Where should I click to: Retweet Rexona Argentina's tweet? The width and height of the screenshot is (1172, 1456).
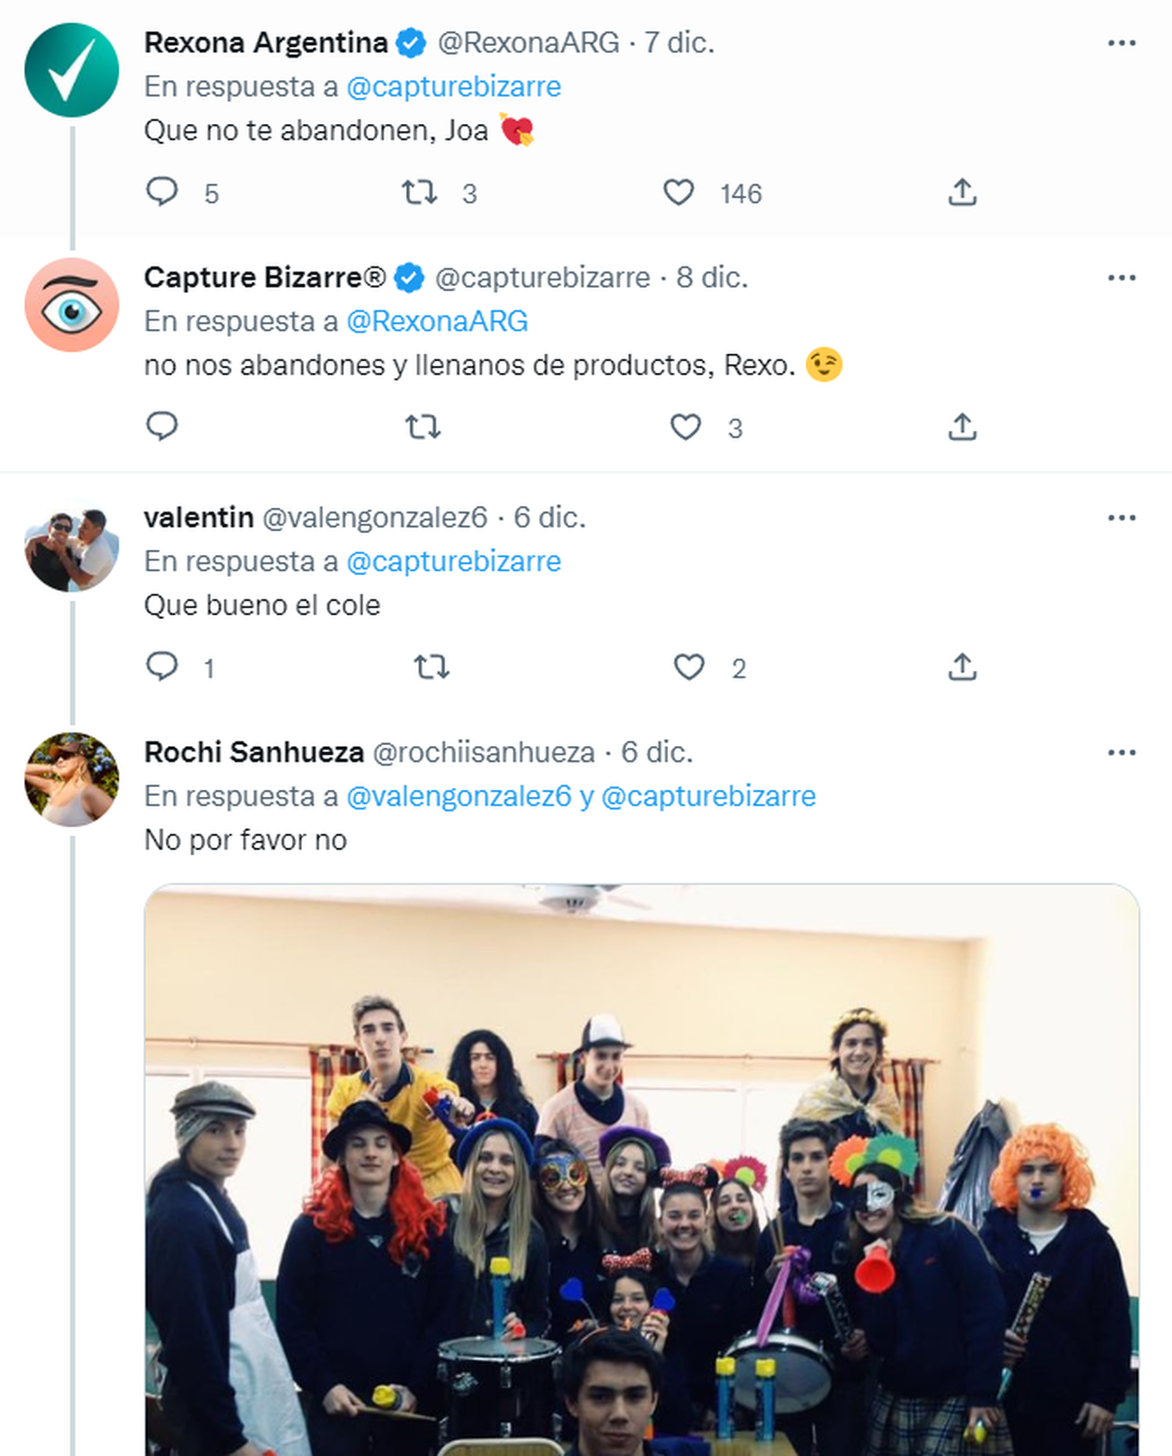(x=420, y=191)
